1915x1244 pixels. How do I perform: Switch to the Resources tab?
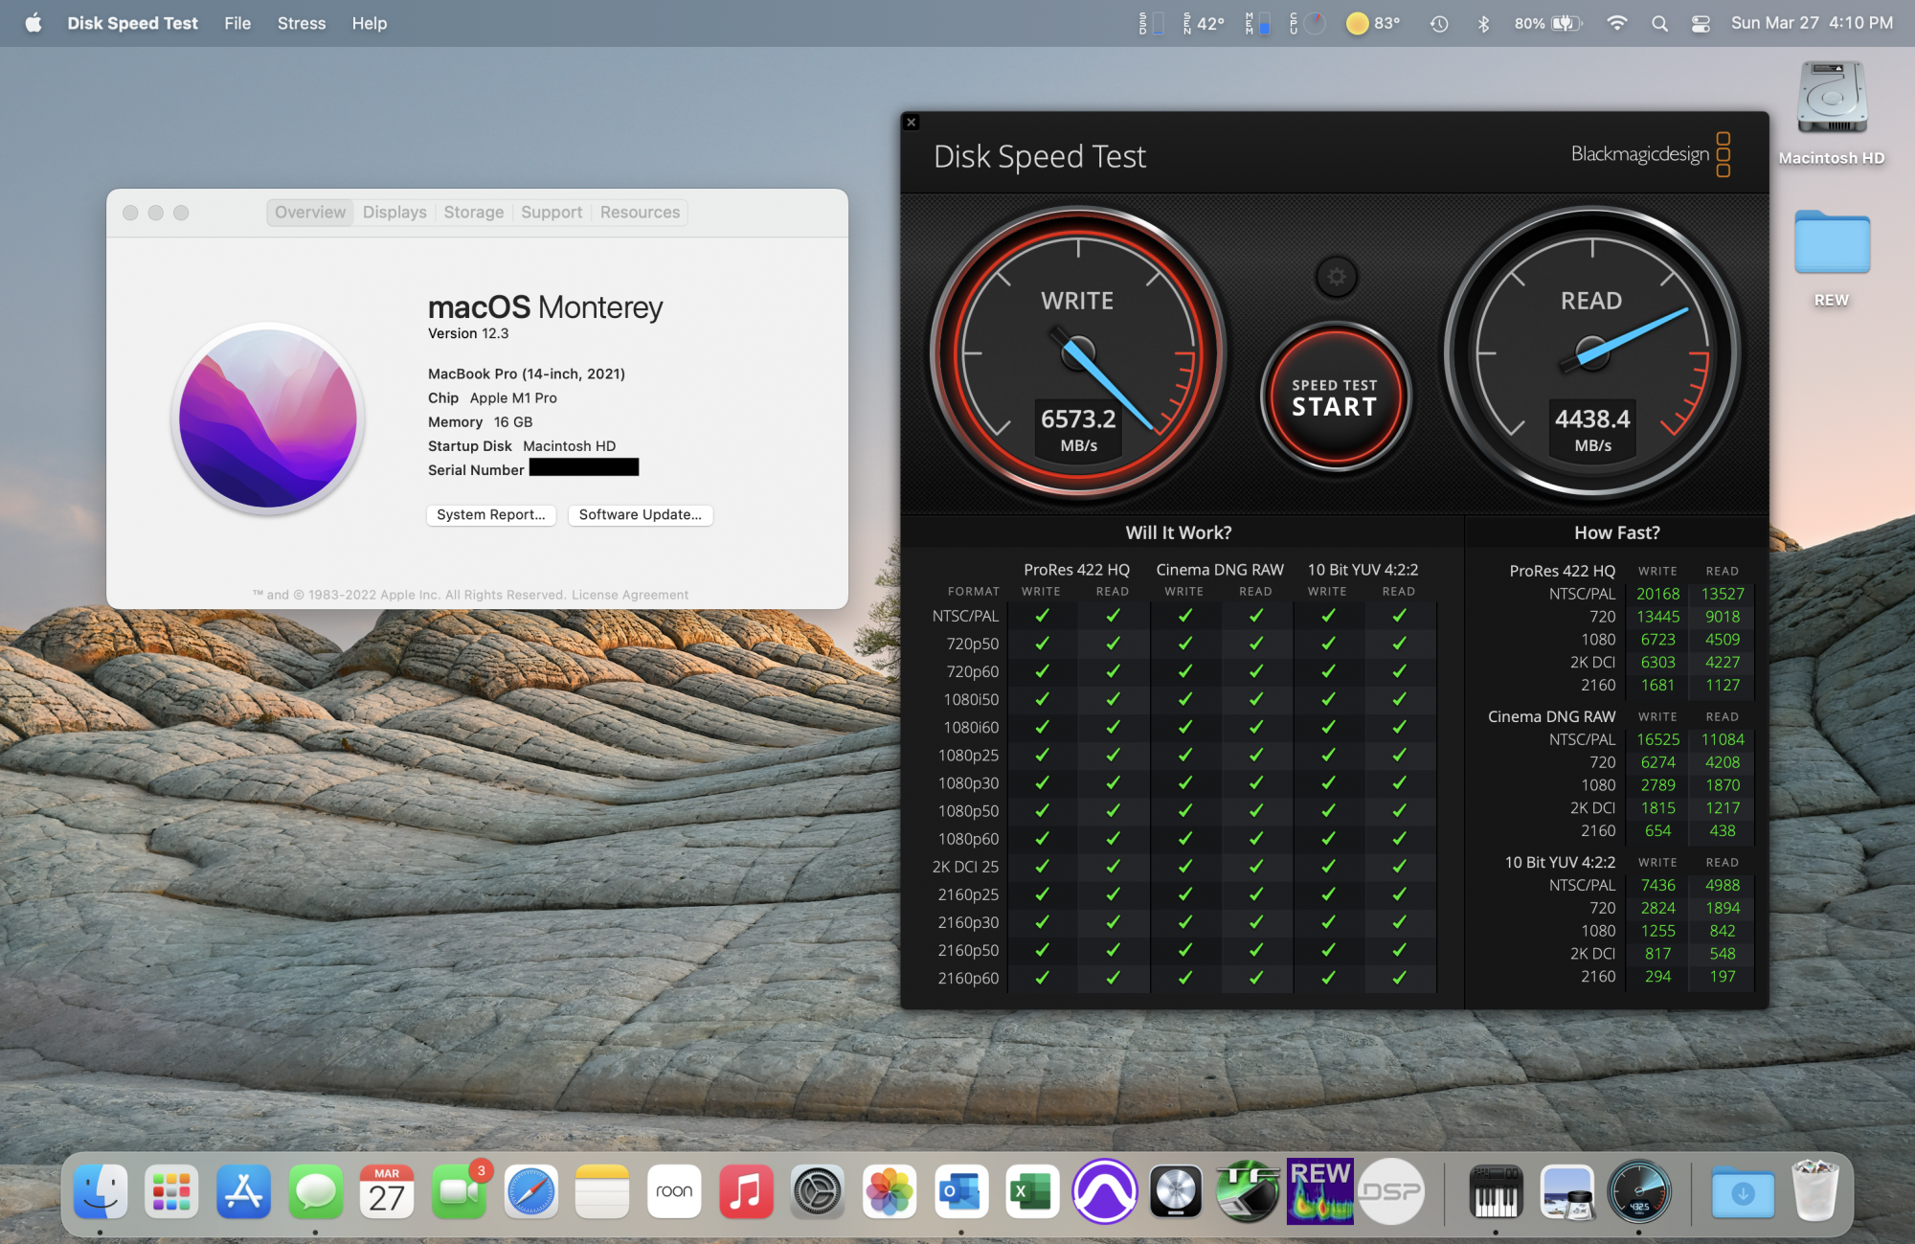pyautogui.click(x=640, y=213)
